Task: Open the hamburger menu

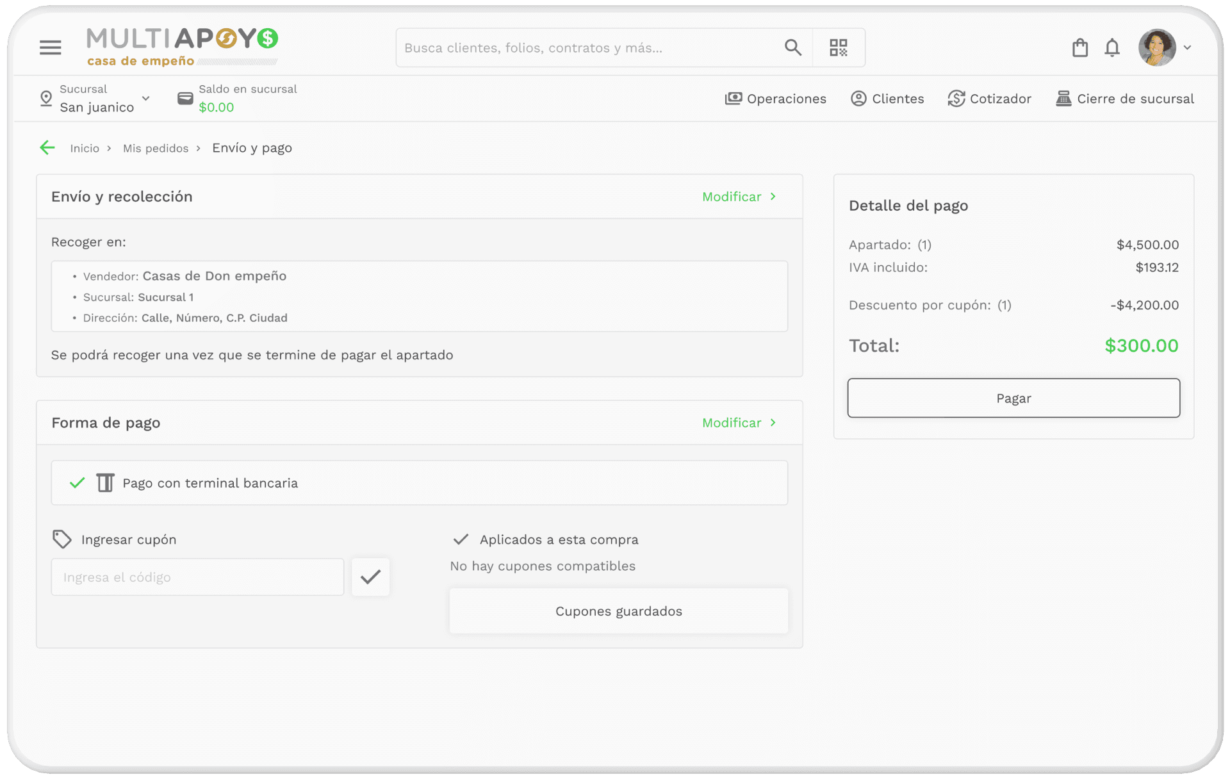Action: click(50, 47)
